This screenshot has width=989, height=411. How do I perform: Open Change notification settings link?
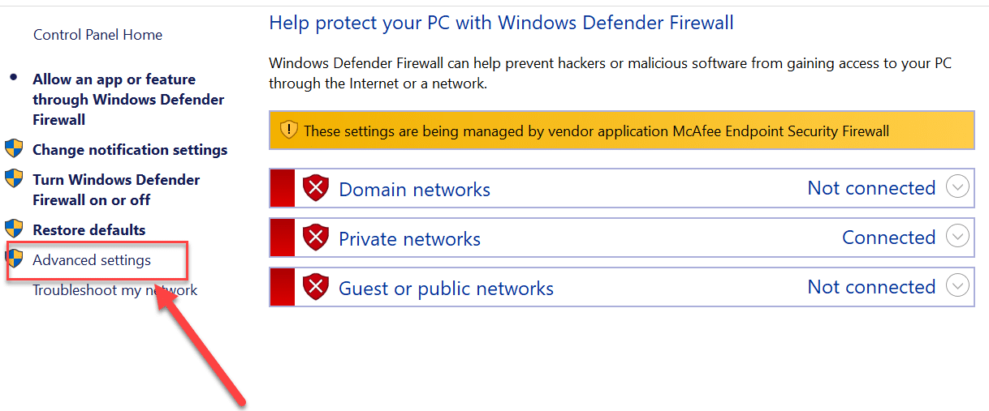[x=130, y=150]
